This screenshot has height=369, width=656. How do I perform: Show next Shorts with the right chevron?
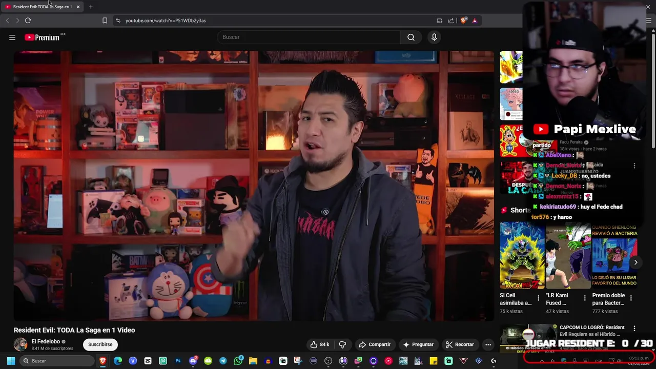coord(635,262)
